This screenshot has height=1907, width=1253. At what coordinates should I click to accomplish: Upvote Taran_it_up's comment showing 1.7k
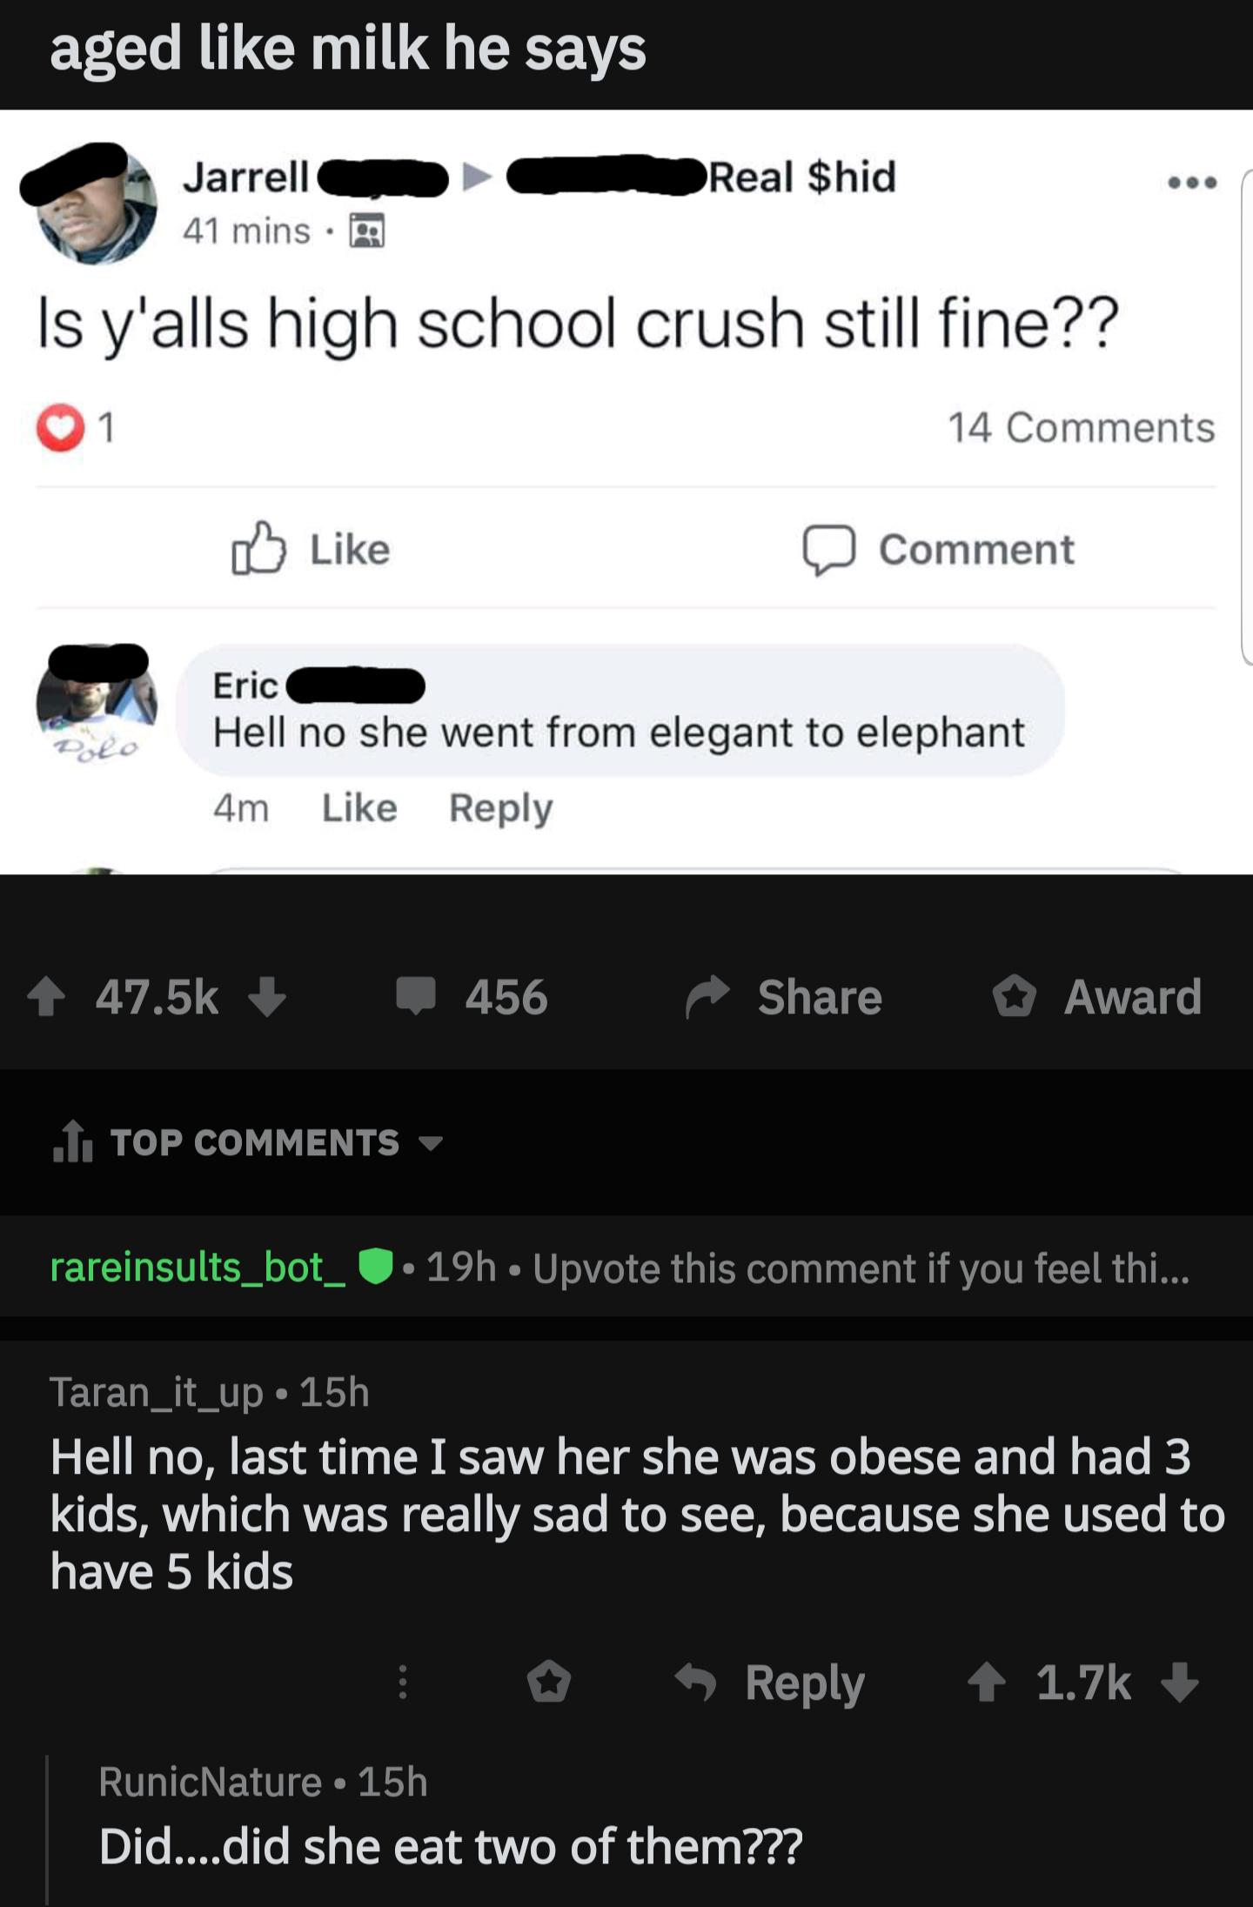coord(988,1681)
